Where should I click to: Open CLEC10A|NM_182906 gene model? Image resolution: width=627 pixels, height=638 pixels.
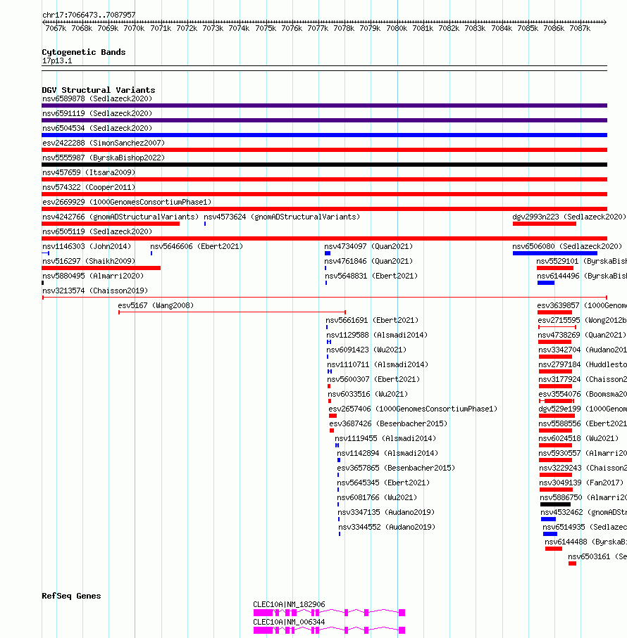click(329, 613)
